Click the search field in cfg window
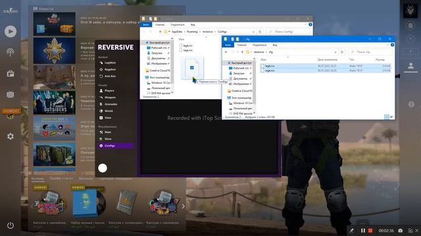 (370, 52)
